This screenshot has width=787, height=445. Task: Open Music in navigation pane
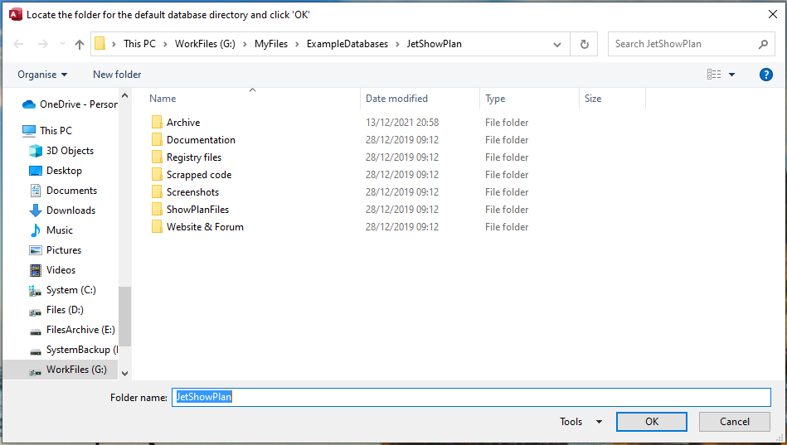pos(51,230)
